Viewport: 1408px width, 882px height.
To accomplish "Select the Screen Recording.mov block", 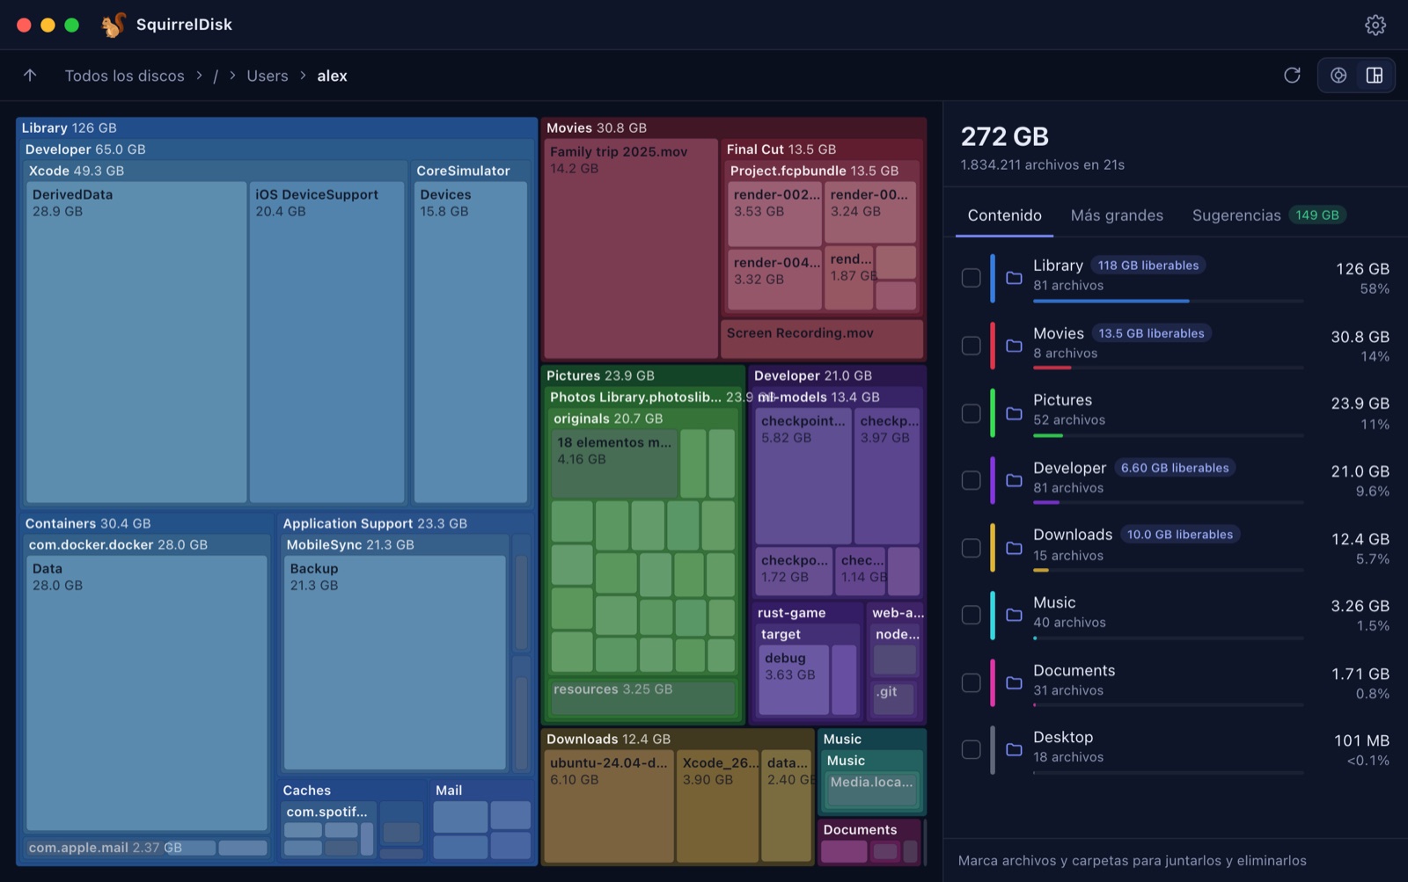I will (x=822, y=339).
